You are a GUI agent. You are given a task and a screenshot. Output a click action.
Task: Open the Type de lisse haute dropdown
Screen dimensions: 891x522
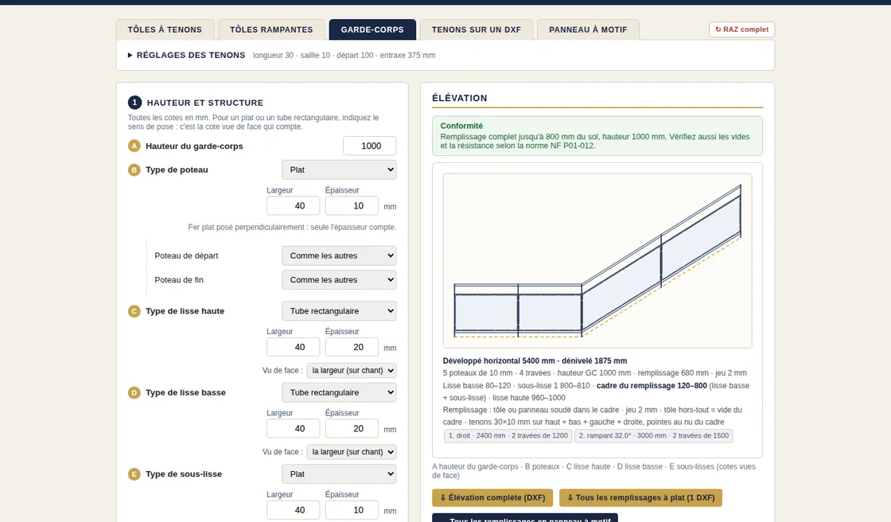(x=339, y=311)
